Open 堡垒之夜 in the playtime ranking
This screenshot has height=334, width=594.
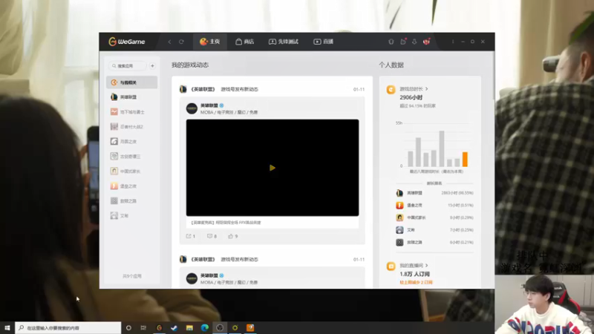coord(434,206)
